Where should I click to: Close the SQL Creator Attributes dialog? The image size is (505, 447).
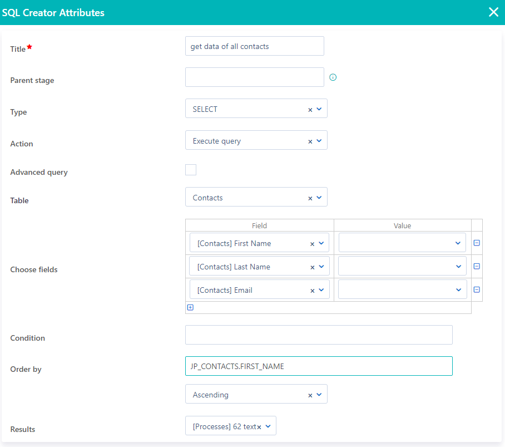(x=493, y=12)
